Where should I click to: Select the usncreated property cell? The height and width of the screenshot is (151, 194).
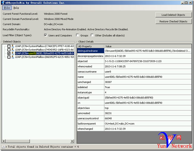coord(90,113)
